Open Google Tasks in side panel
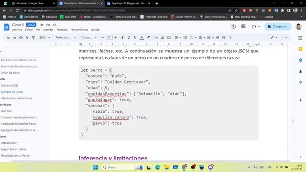 tap(300, 60)
